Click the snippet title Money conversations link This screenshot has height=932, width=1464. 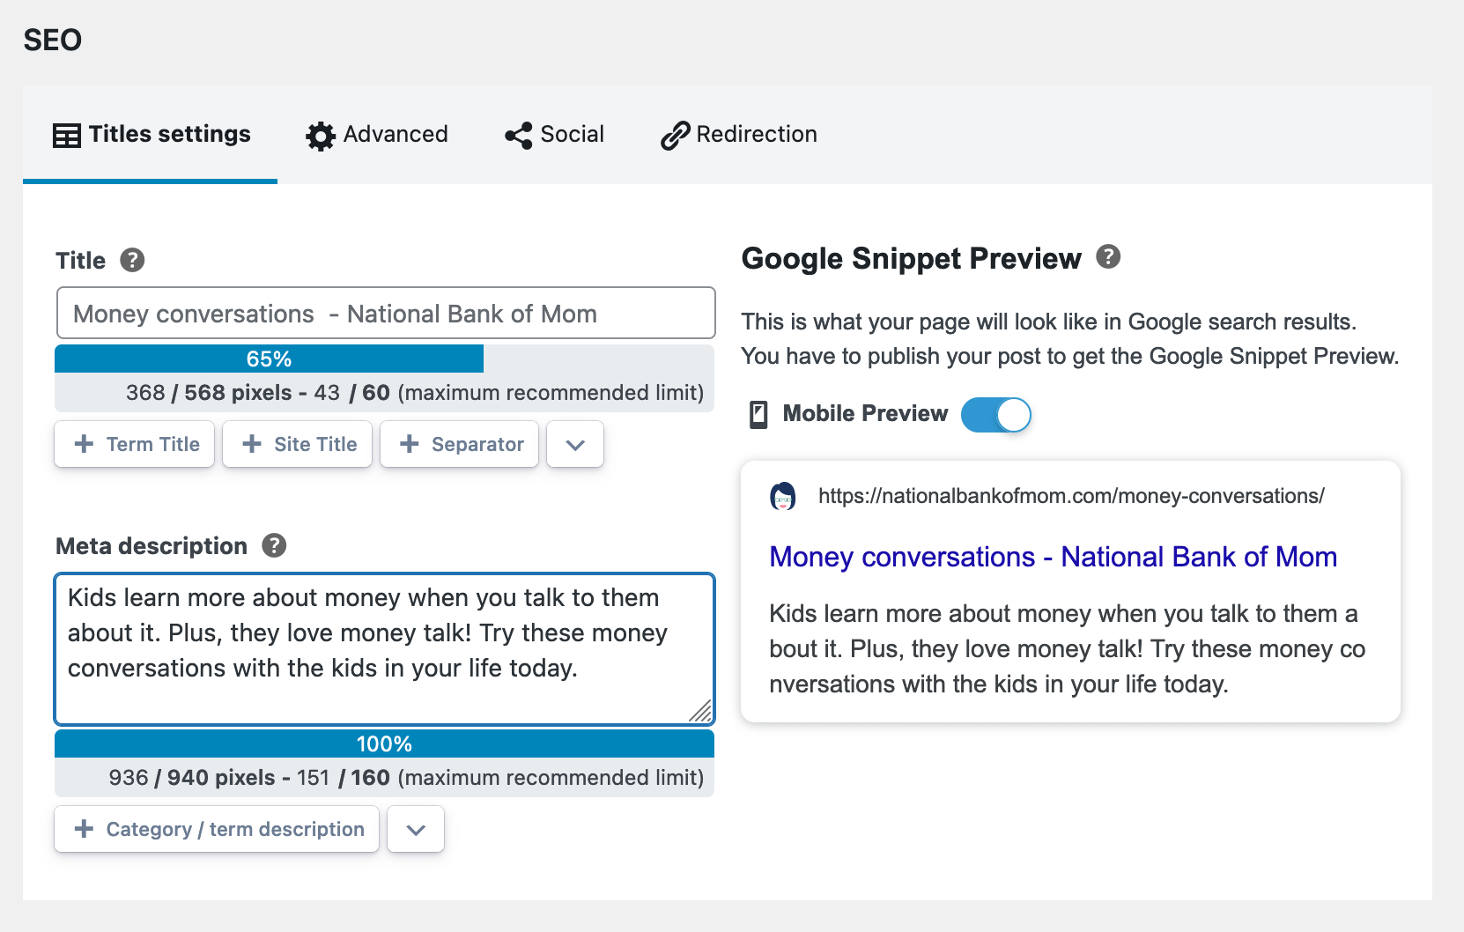(x=1054, y=557)
